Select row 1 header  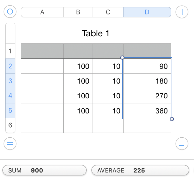click(10, 51)
